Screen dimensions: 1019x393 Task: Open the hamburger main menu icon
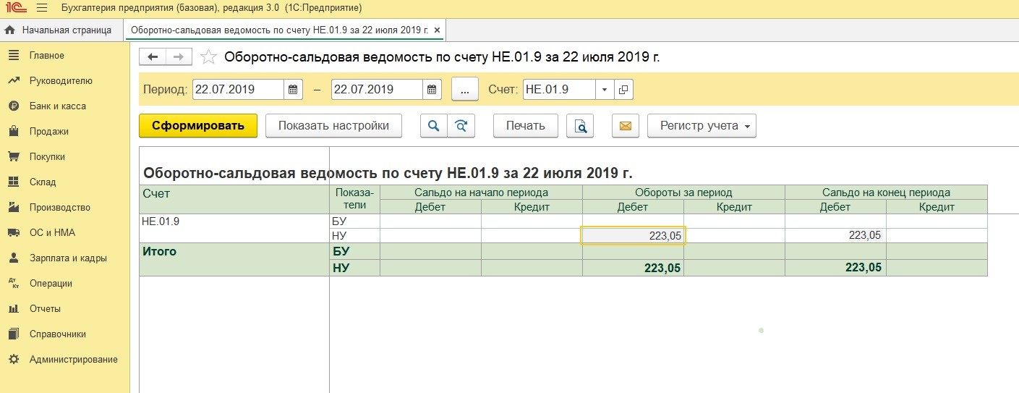point(41,8)
